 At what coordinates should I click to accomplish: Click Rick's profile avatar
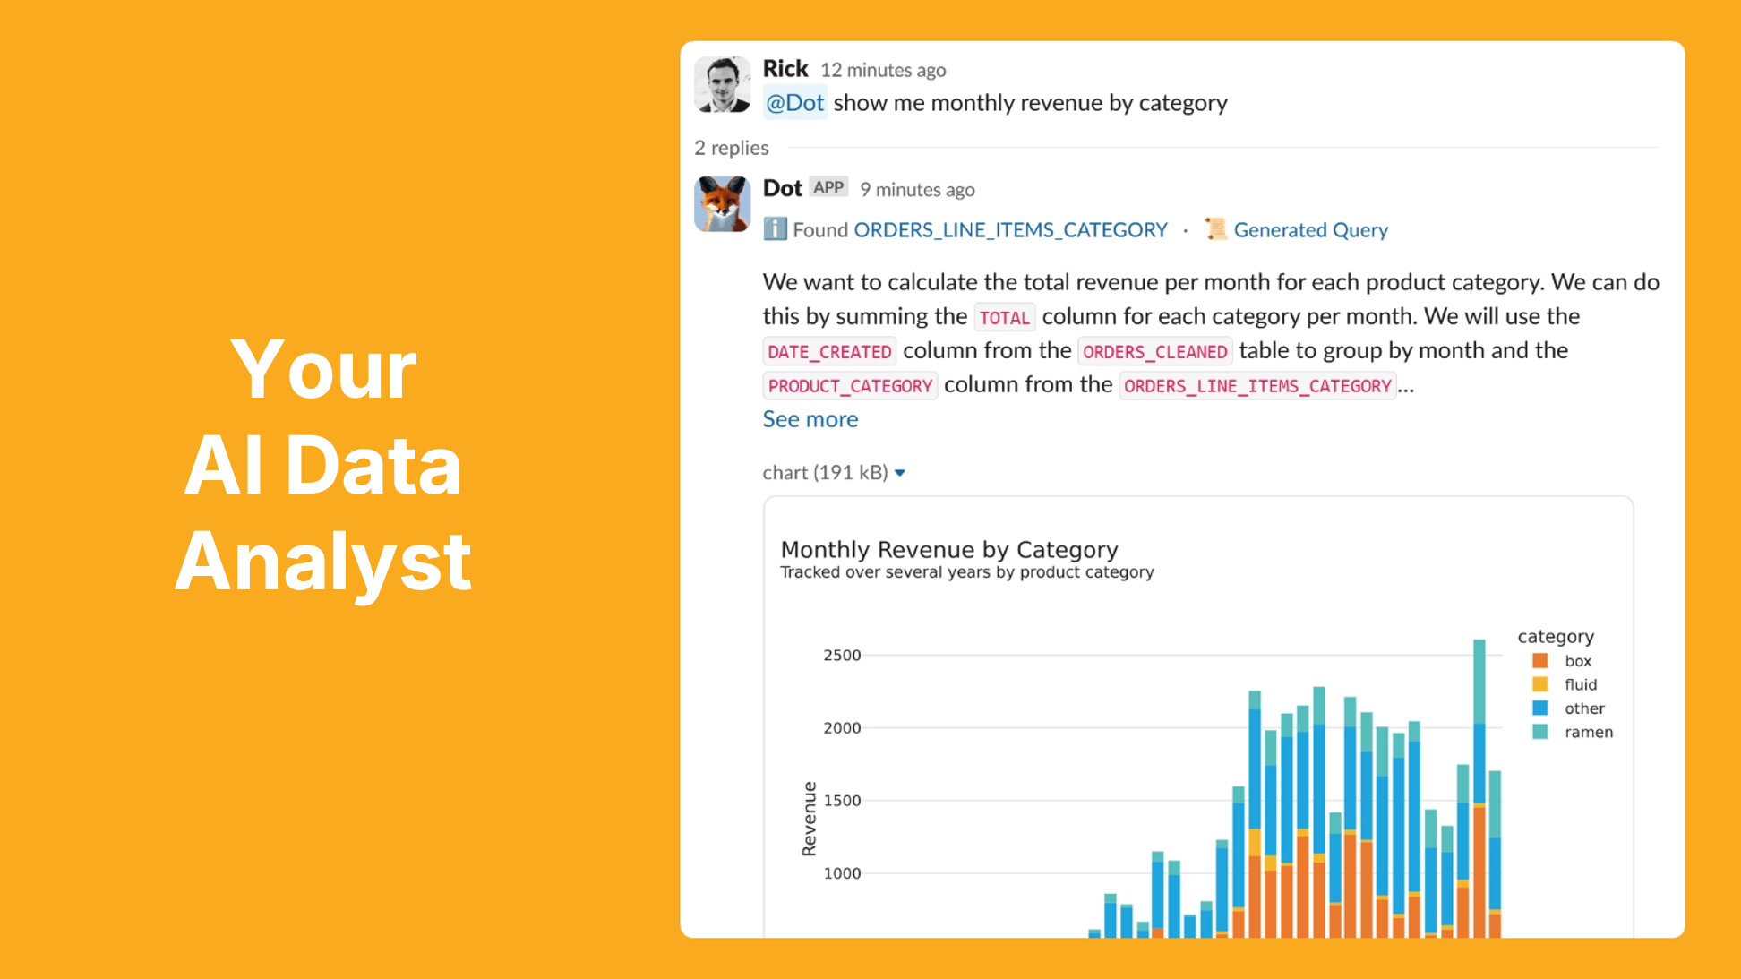click(x=723, y=85)
